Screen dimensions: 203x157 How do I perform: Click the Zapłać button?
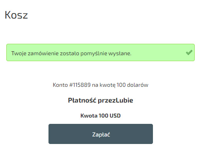101,134
